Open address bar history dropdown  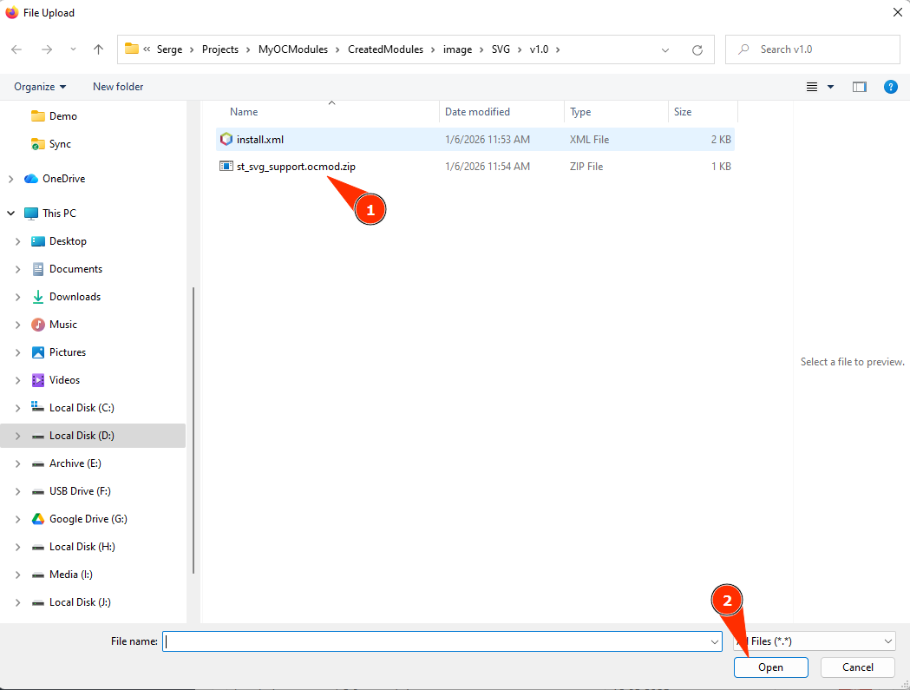pyautogui.click(x=665, y=50)
